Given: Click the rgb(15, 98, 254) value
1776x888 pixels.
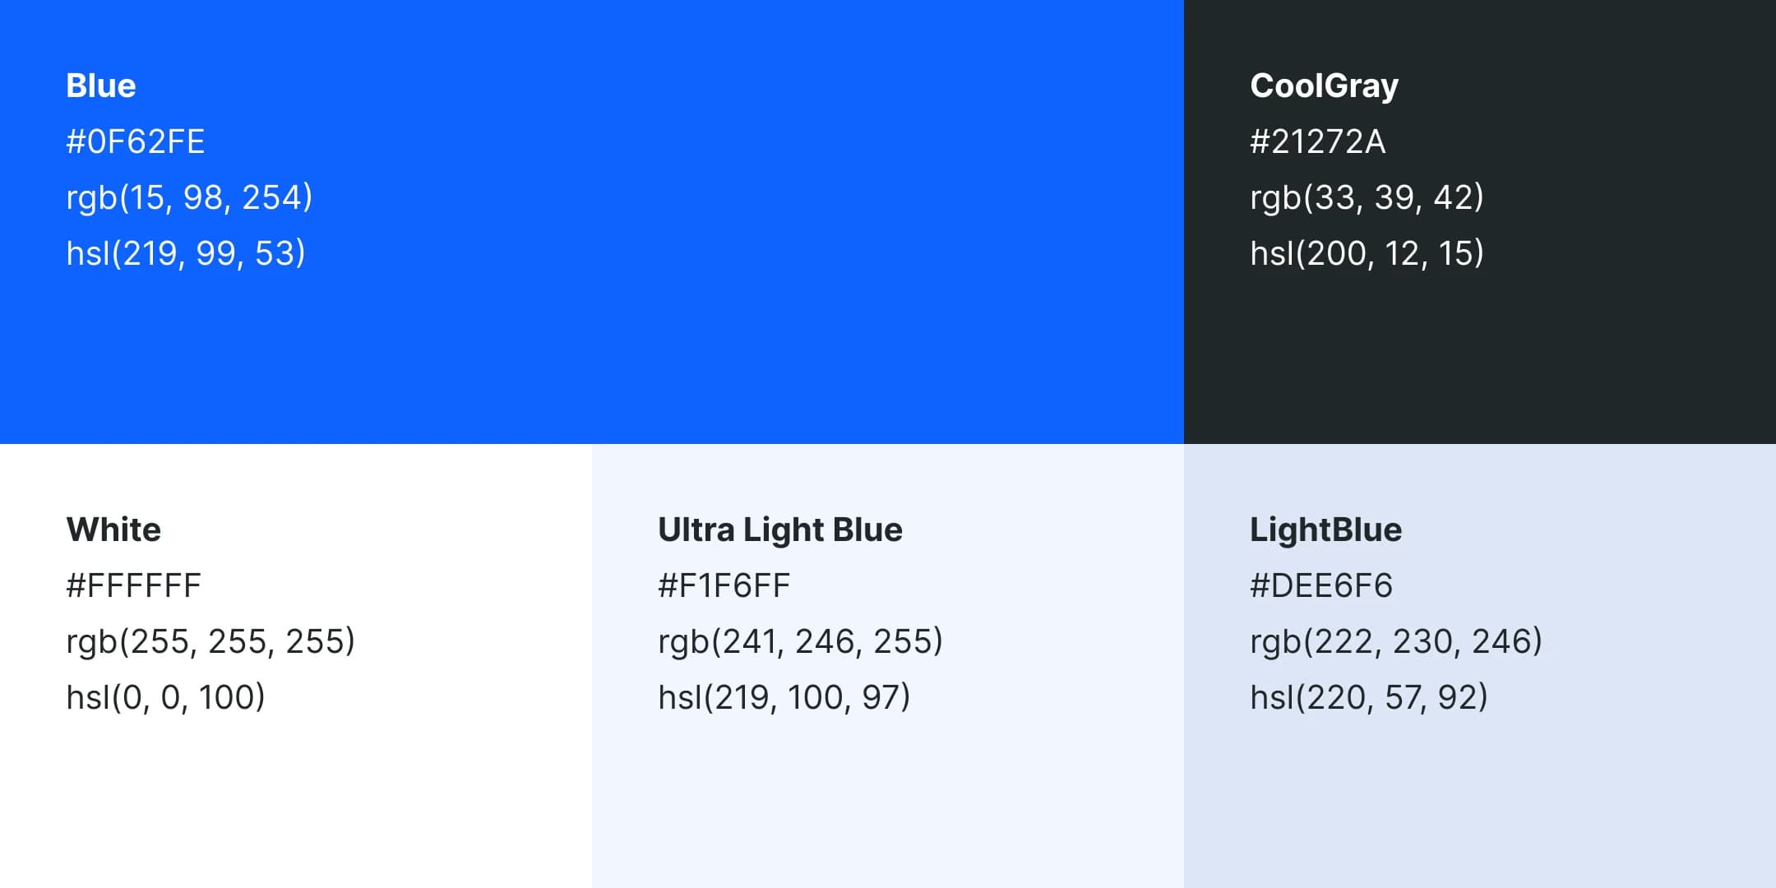Looking at the screenshot, I should pyautogui.click(x=189, y=197).
